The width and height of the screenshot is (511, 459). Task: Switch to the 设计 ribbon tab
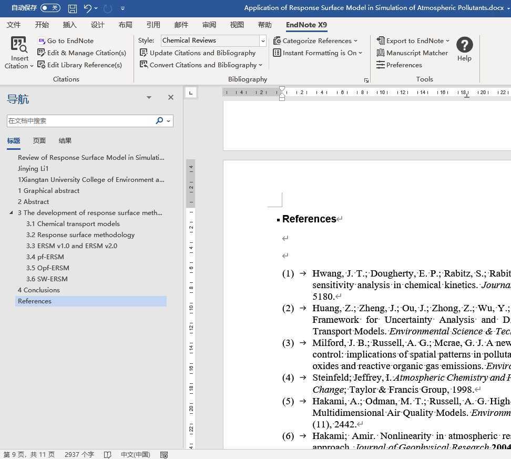pyautogui.click(x=97, y=25)
